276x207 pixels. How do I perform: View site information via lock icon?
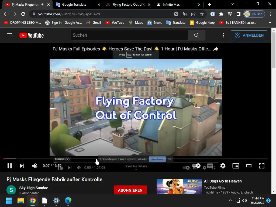tap(34, 14)
